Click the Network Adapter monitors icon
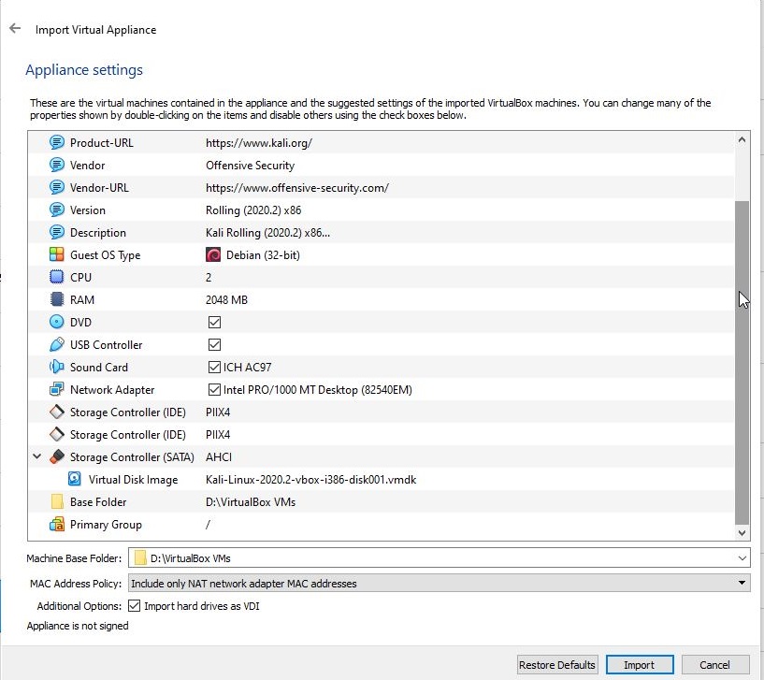 (x=56, y=389)
